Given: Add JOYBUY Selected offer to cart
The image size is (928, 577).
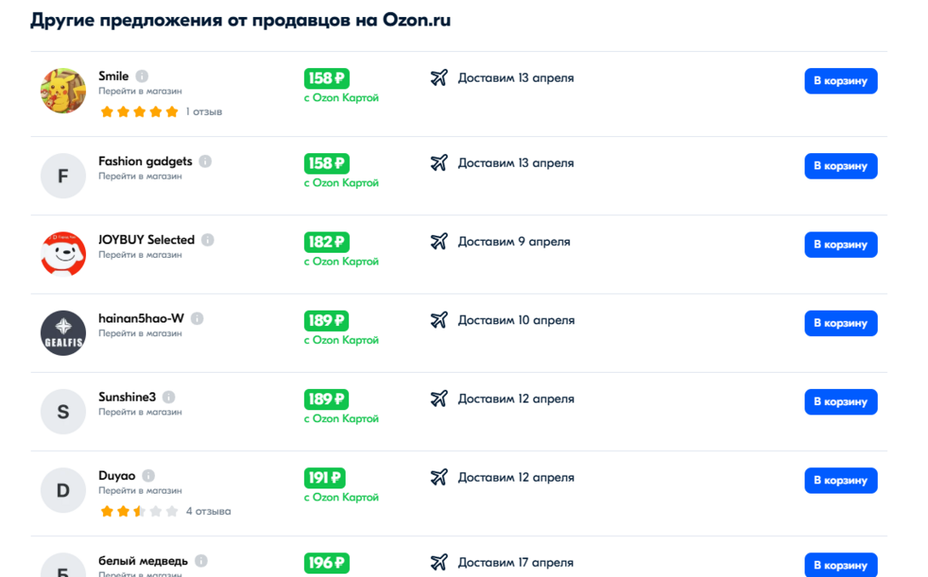Looking at the screenshot, I should (x=840, y=244).
